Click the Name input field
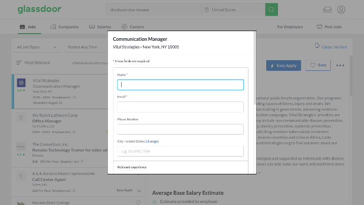Image resolution: width=364 pixels, height=205 pixels. pyautogui.click(x=180, y=85)
